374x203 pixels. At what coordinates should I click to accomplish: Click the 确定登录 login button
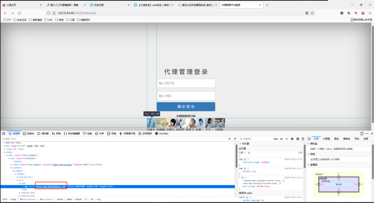(x=186, y=107)
